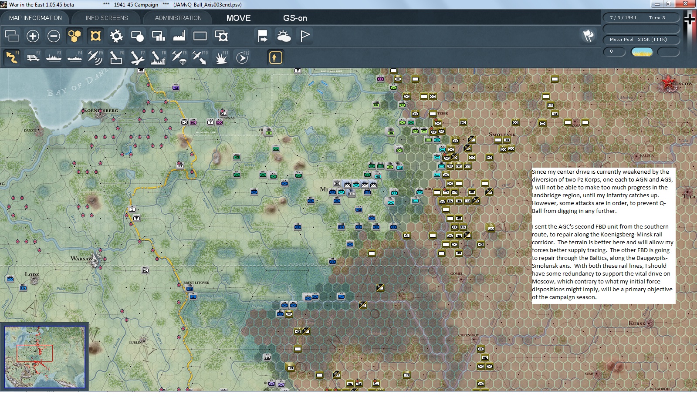Click the rectangle with circle icon

[137, 36]
